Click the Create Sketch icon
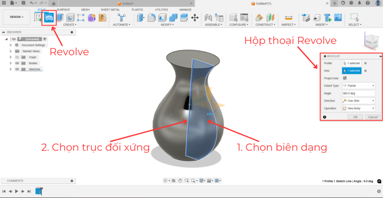The height and width of the screenshot is (198, 383). (x=38, y=18)
